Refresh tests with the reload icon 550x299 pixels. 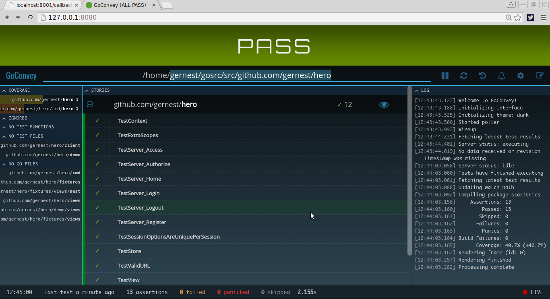pyautogui.click(x=464, y=76)
